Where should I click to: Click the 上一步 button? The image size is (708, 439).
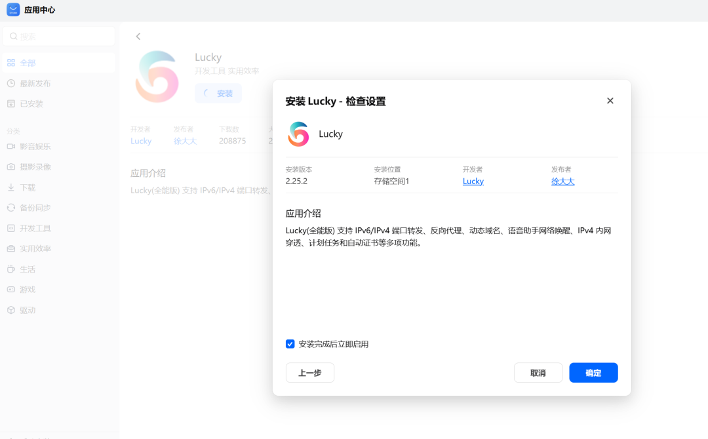[x=310, y=373]
